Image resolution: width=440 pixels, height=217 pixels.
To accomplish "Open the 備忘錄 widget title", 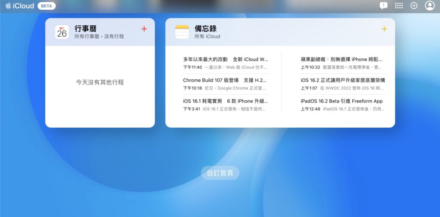I will (x=206, y=29).
